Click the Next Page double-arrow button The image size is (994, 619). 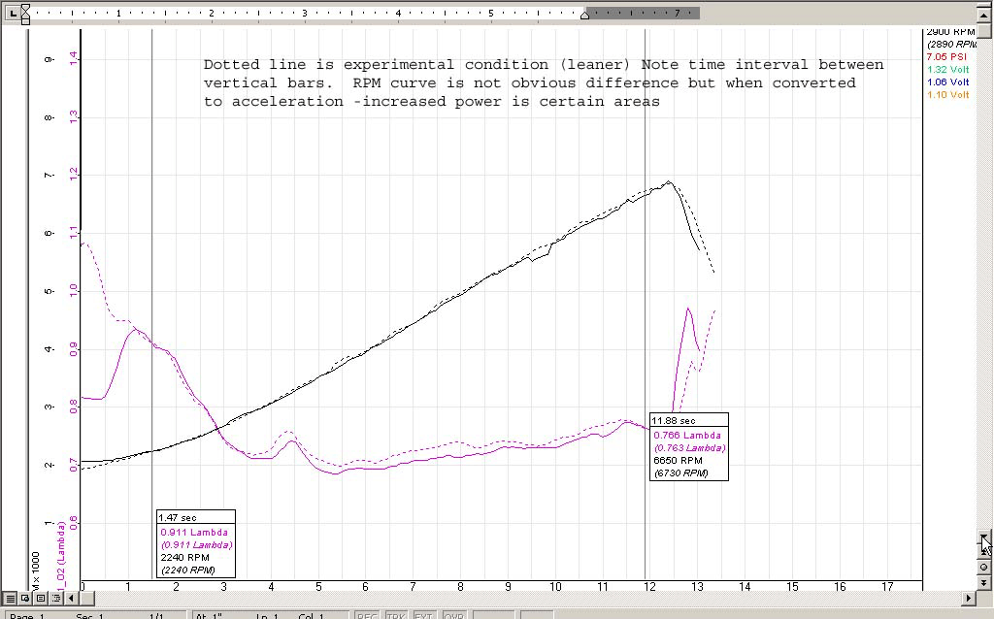click(x=984, y=582)
